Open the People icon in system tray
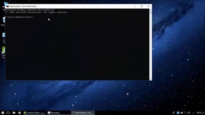Viewport: 205px width, 115px height. (x=174, y=113)
